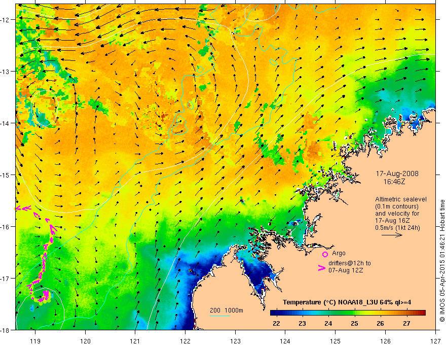Click the longitude axis label 122
This screenshot has width=446, height=345.
[x=185, y=341]
